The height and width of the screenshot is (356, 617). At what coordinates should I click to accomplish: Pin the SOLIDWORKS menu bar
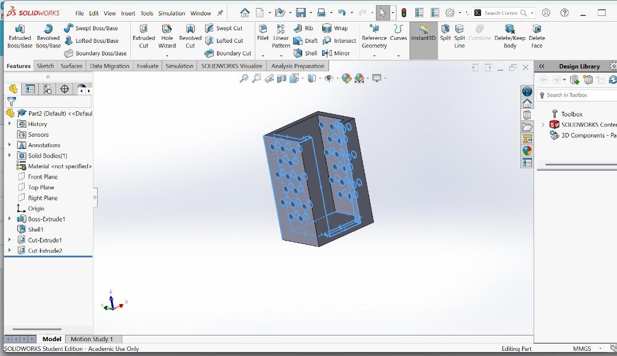point(220,13)
